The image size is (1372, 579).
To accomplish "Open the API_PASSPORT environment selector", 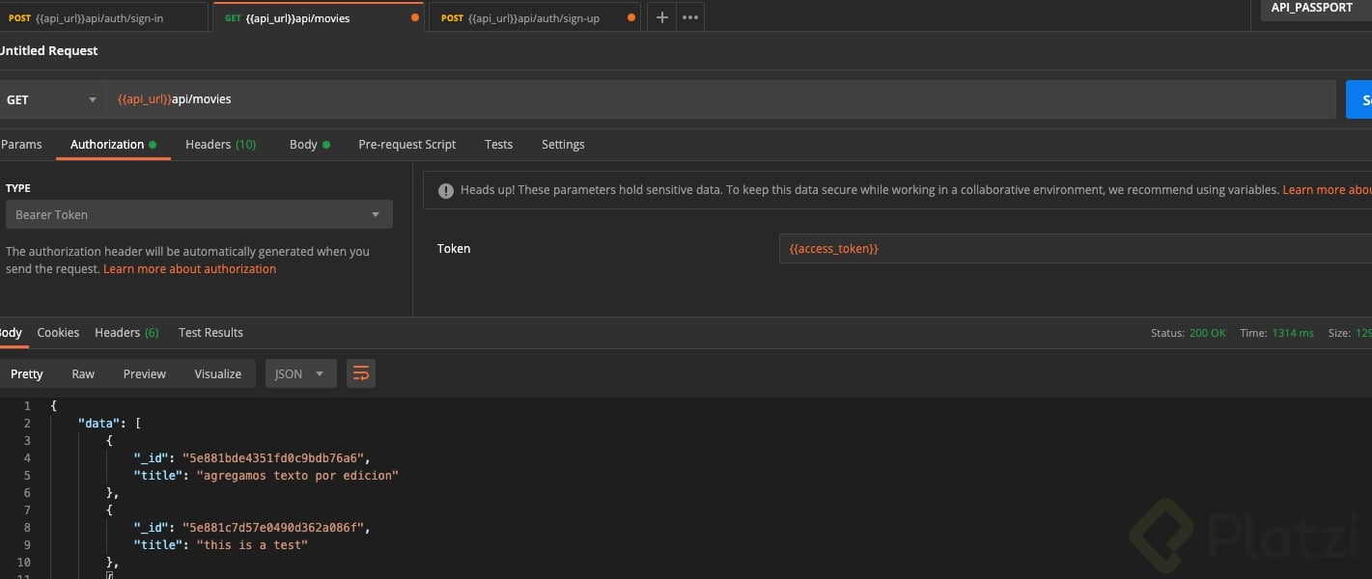I will click(x=1315, y=8).
